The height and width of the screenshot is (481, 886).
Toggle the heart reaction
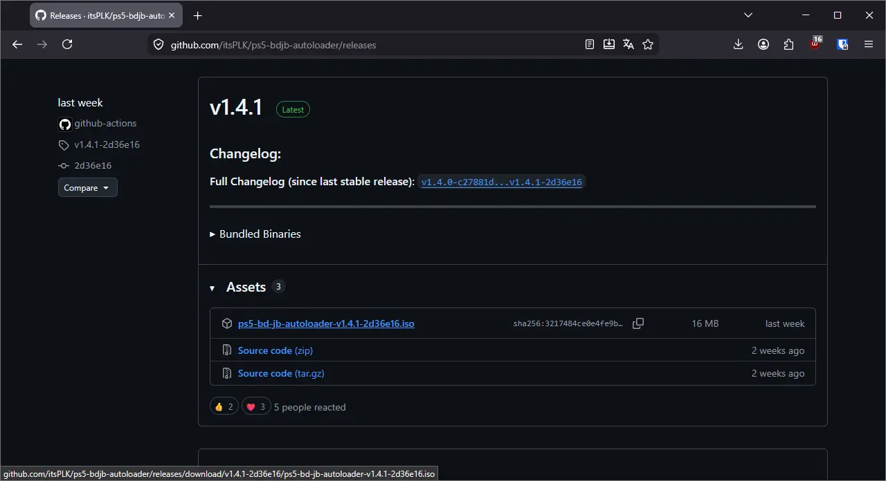(256, 407)
